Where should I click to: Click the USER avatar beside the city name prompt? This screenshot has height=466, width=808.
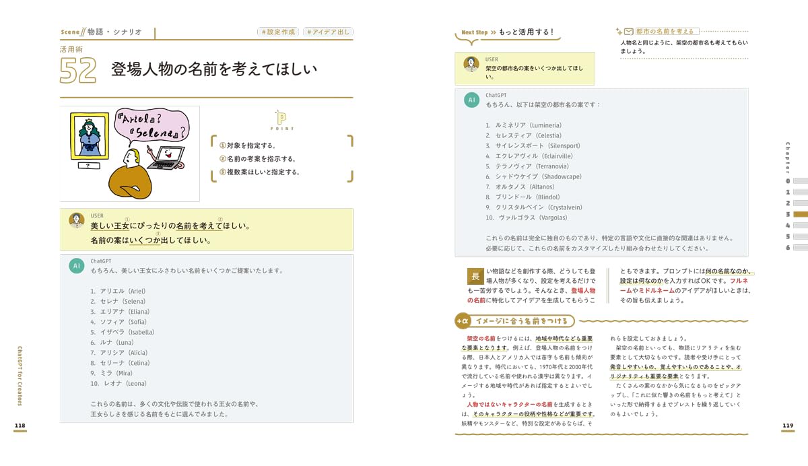point(471,64)
